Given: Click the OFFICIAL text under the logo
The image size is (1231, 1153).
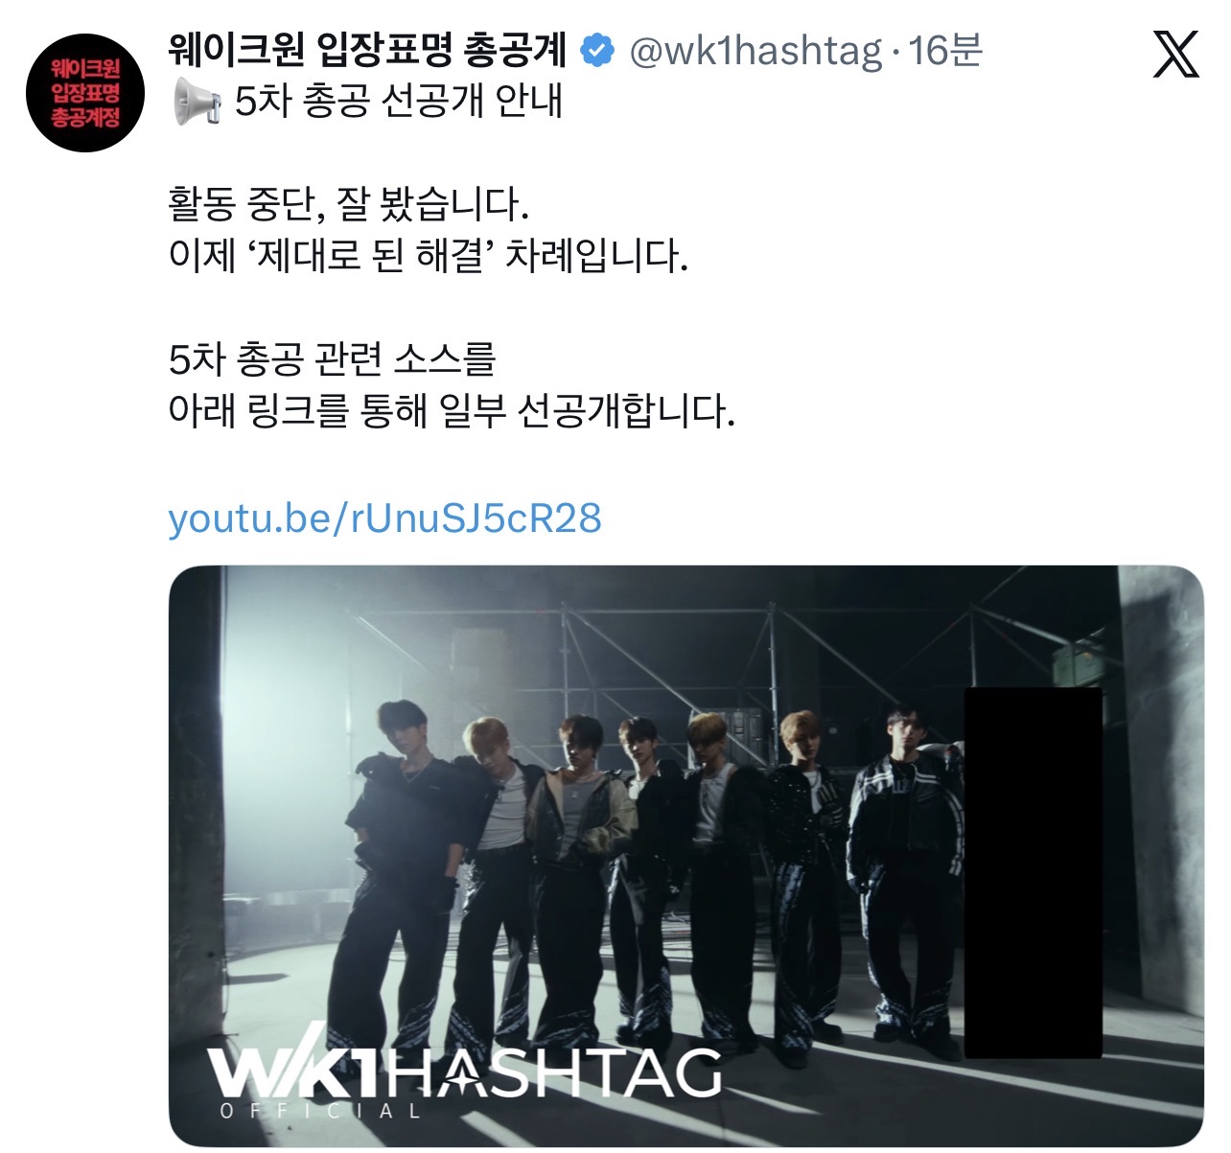Looking at the screenshot, I should (320, 1112).
